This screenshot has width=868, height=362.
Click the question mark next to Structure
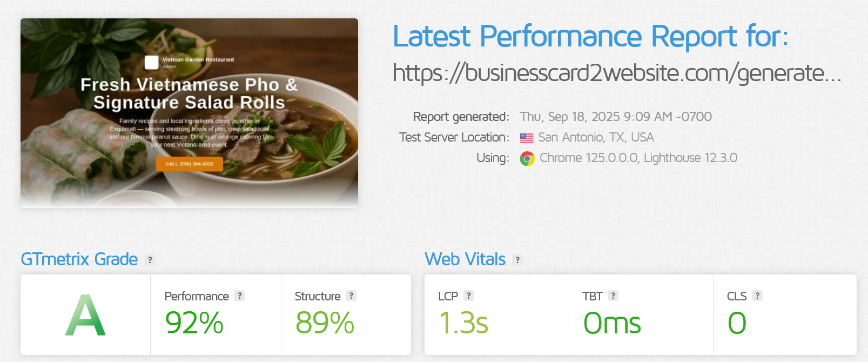[351, 296]
